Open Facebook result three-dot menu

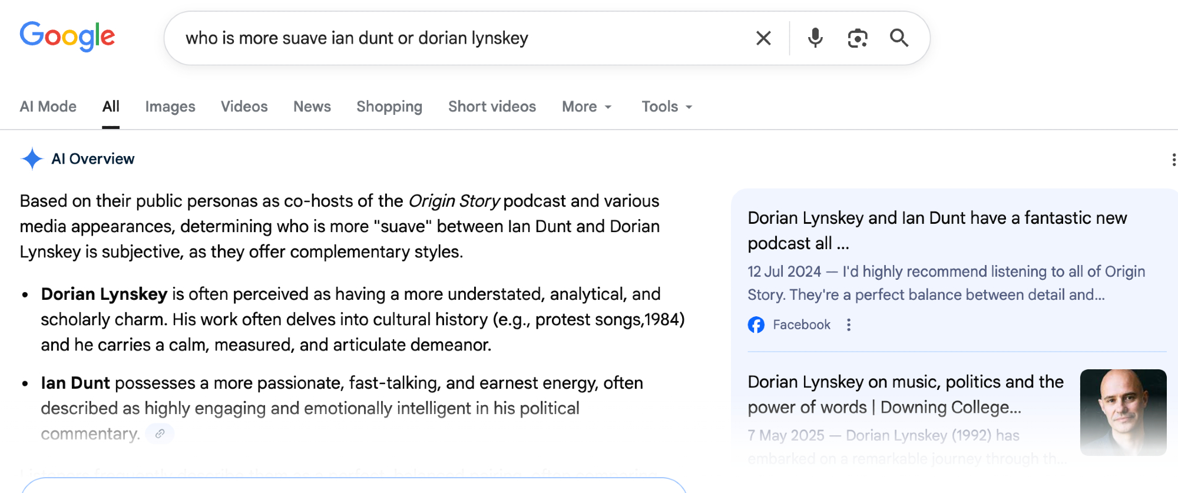(x=849, y=325)
